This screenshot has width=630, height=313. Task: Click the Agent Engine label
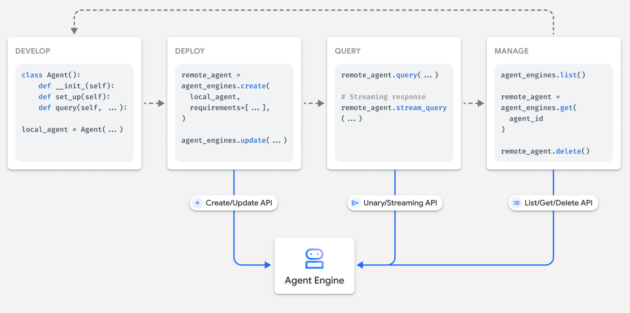point(314,280)
